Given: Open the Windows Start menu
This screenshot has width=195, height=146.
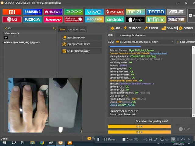Looking at the screenshot, I should tap(5, 143).
